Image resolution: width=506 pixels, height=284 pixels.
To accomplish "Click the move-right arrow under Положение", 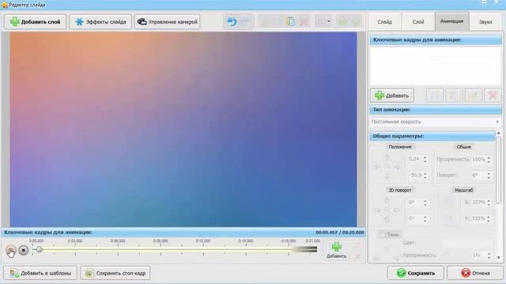I will (x=397, y=166).
